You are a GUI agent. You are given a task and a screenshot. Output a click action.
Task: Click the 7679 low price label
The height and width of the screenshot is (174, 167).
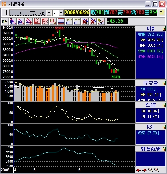click(116, 77)
